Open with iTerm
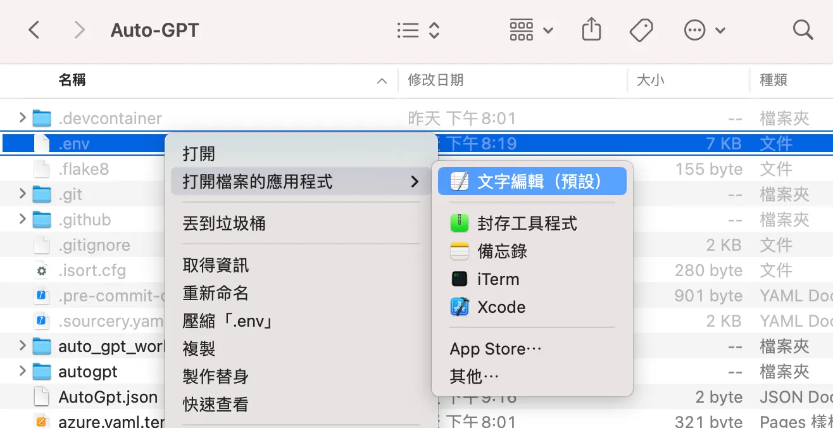833x428 pixels. point(532,279)
